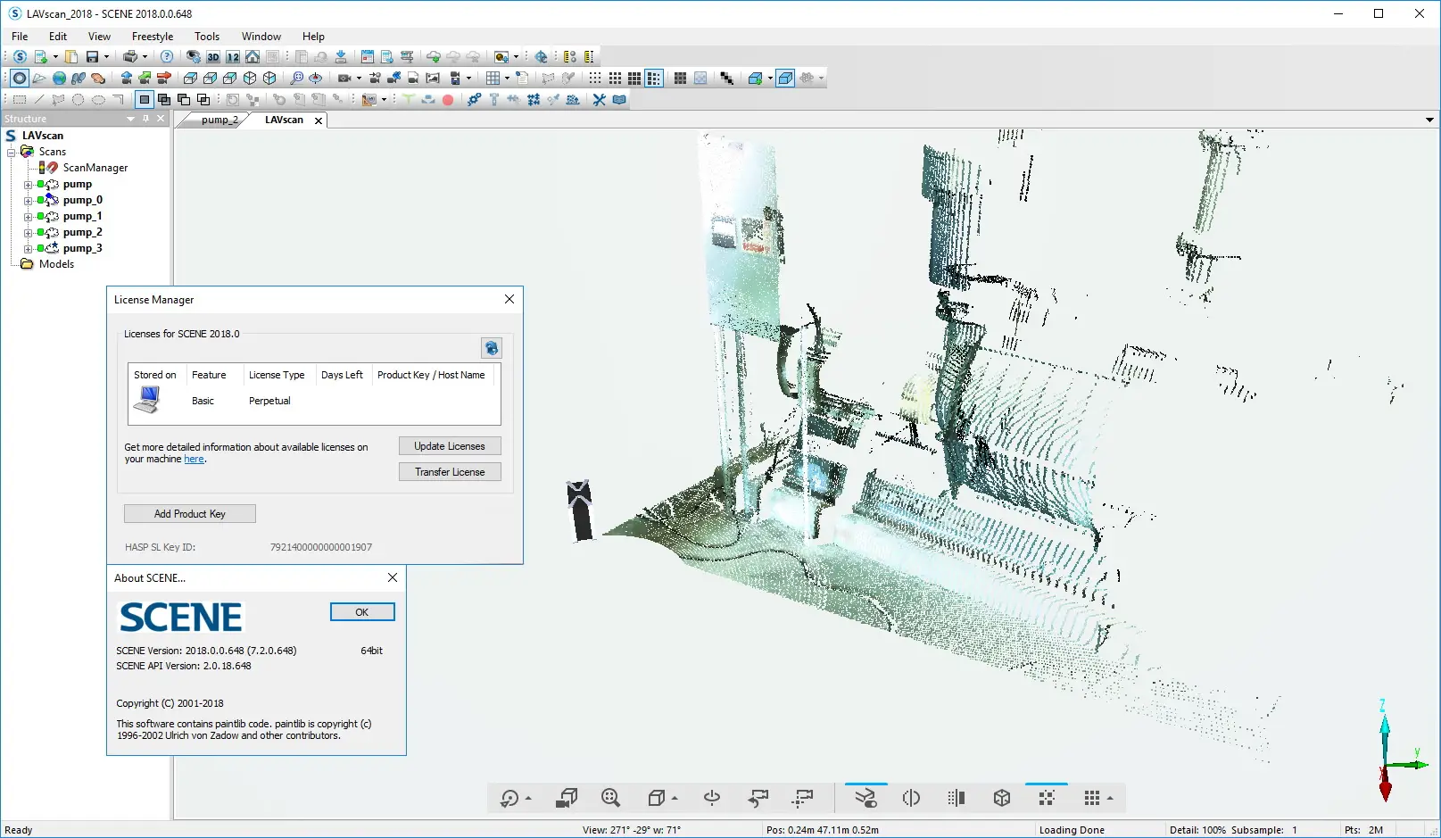
Task: Open Structure panel dropdown arrow
Action: point(131,119)
